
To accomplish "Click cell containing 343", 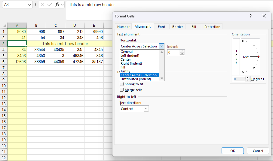I will [x=75, y=38].
